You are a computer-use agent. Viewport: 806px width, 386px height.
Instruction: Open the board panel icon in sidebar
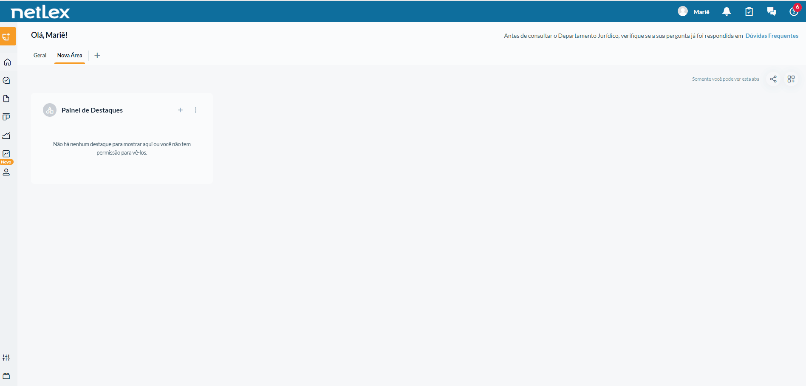[6, 117]
